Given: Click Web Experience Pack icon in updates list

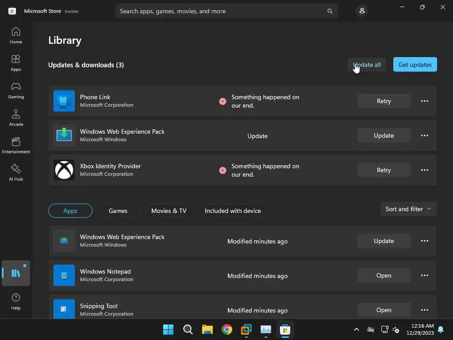Looking at the screenshot, I should [x=64, y=135].
